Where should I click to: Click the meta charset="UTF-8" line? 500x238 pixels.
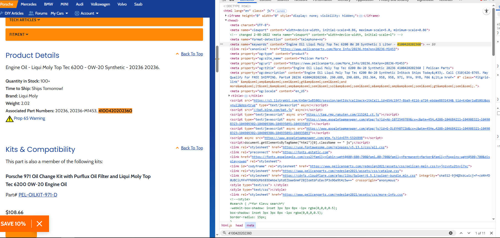coord(250,25)
